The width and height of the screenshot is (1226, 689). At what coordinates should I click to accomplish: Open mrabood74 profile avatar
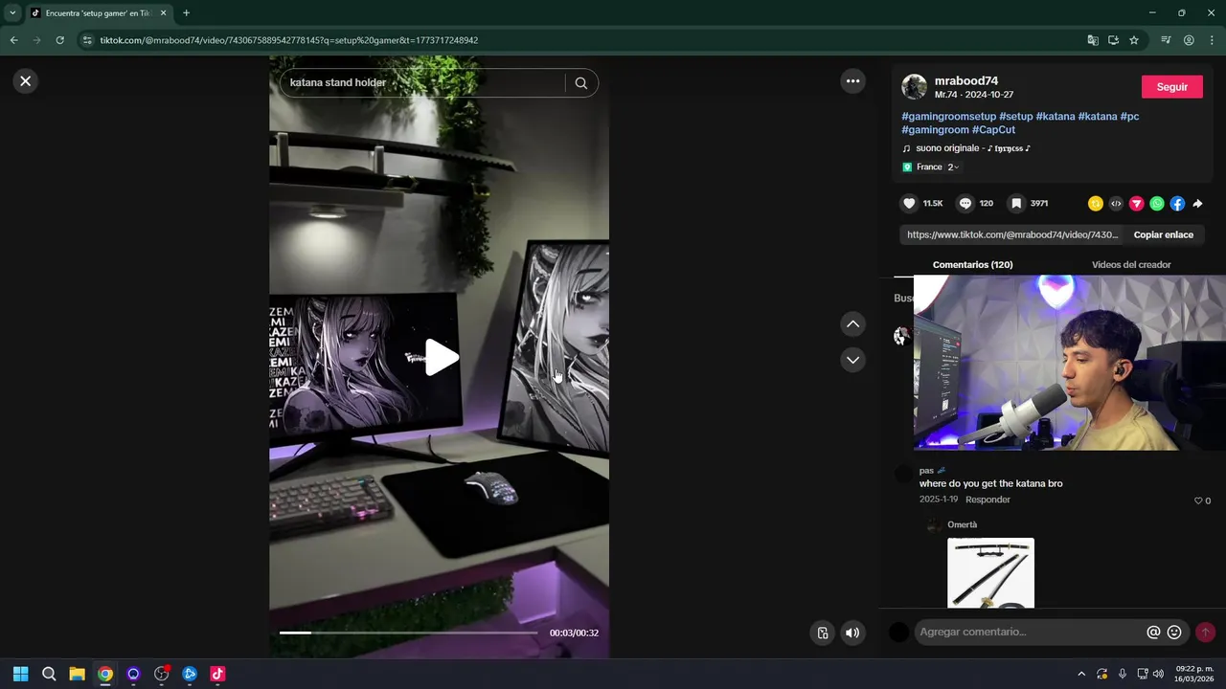(915, 87)
